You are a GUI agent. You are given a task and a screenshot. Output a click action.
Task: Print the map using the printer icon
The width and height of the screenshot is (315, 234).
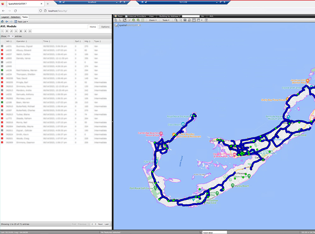189,20
